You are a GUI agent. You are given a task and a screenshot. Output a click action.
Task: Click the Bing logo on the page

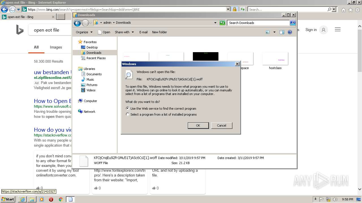coord(20,30)
